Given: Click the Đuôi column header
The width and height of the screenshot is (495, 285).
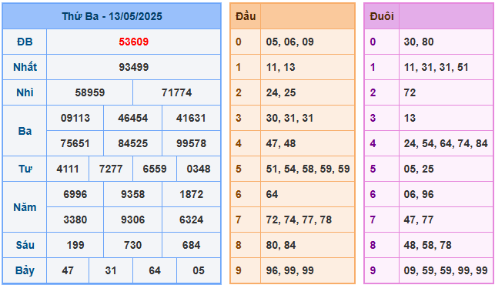Looking at the screenshot, I should click(382, 16).
